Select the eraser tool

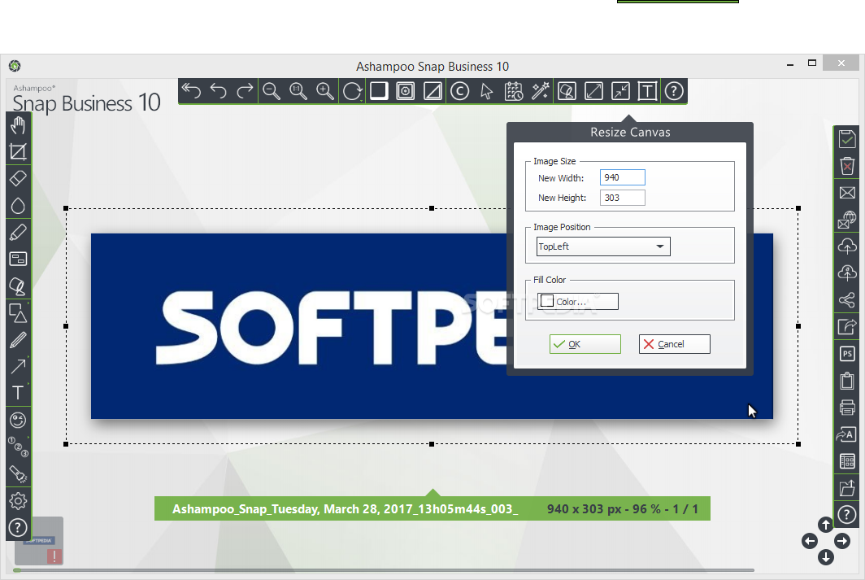pyautogui.click(x=18, y=178)
